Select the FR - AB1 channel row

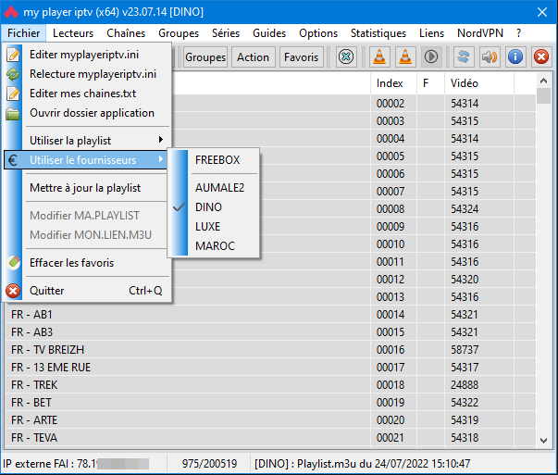pos(270,315)
